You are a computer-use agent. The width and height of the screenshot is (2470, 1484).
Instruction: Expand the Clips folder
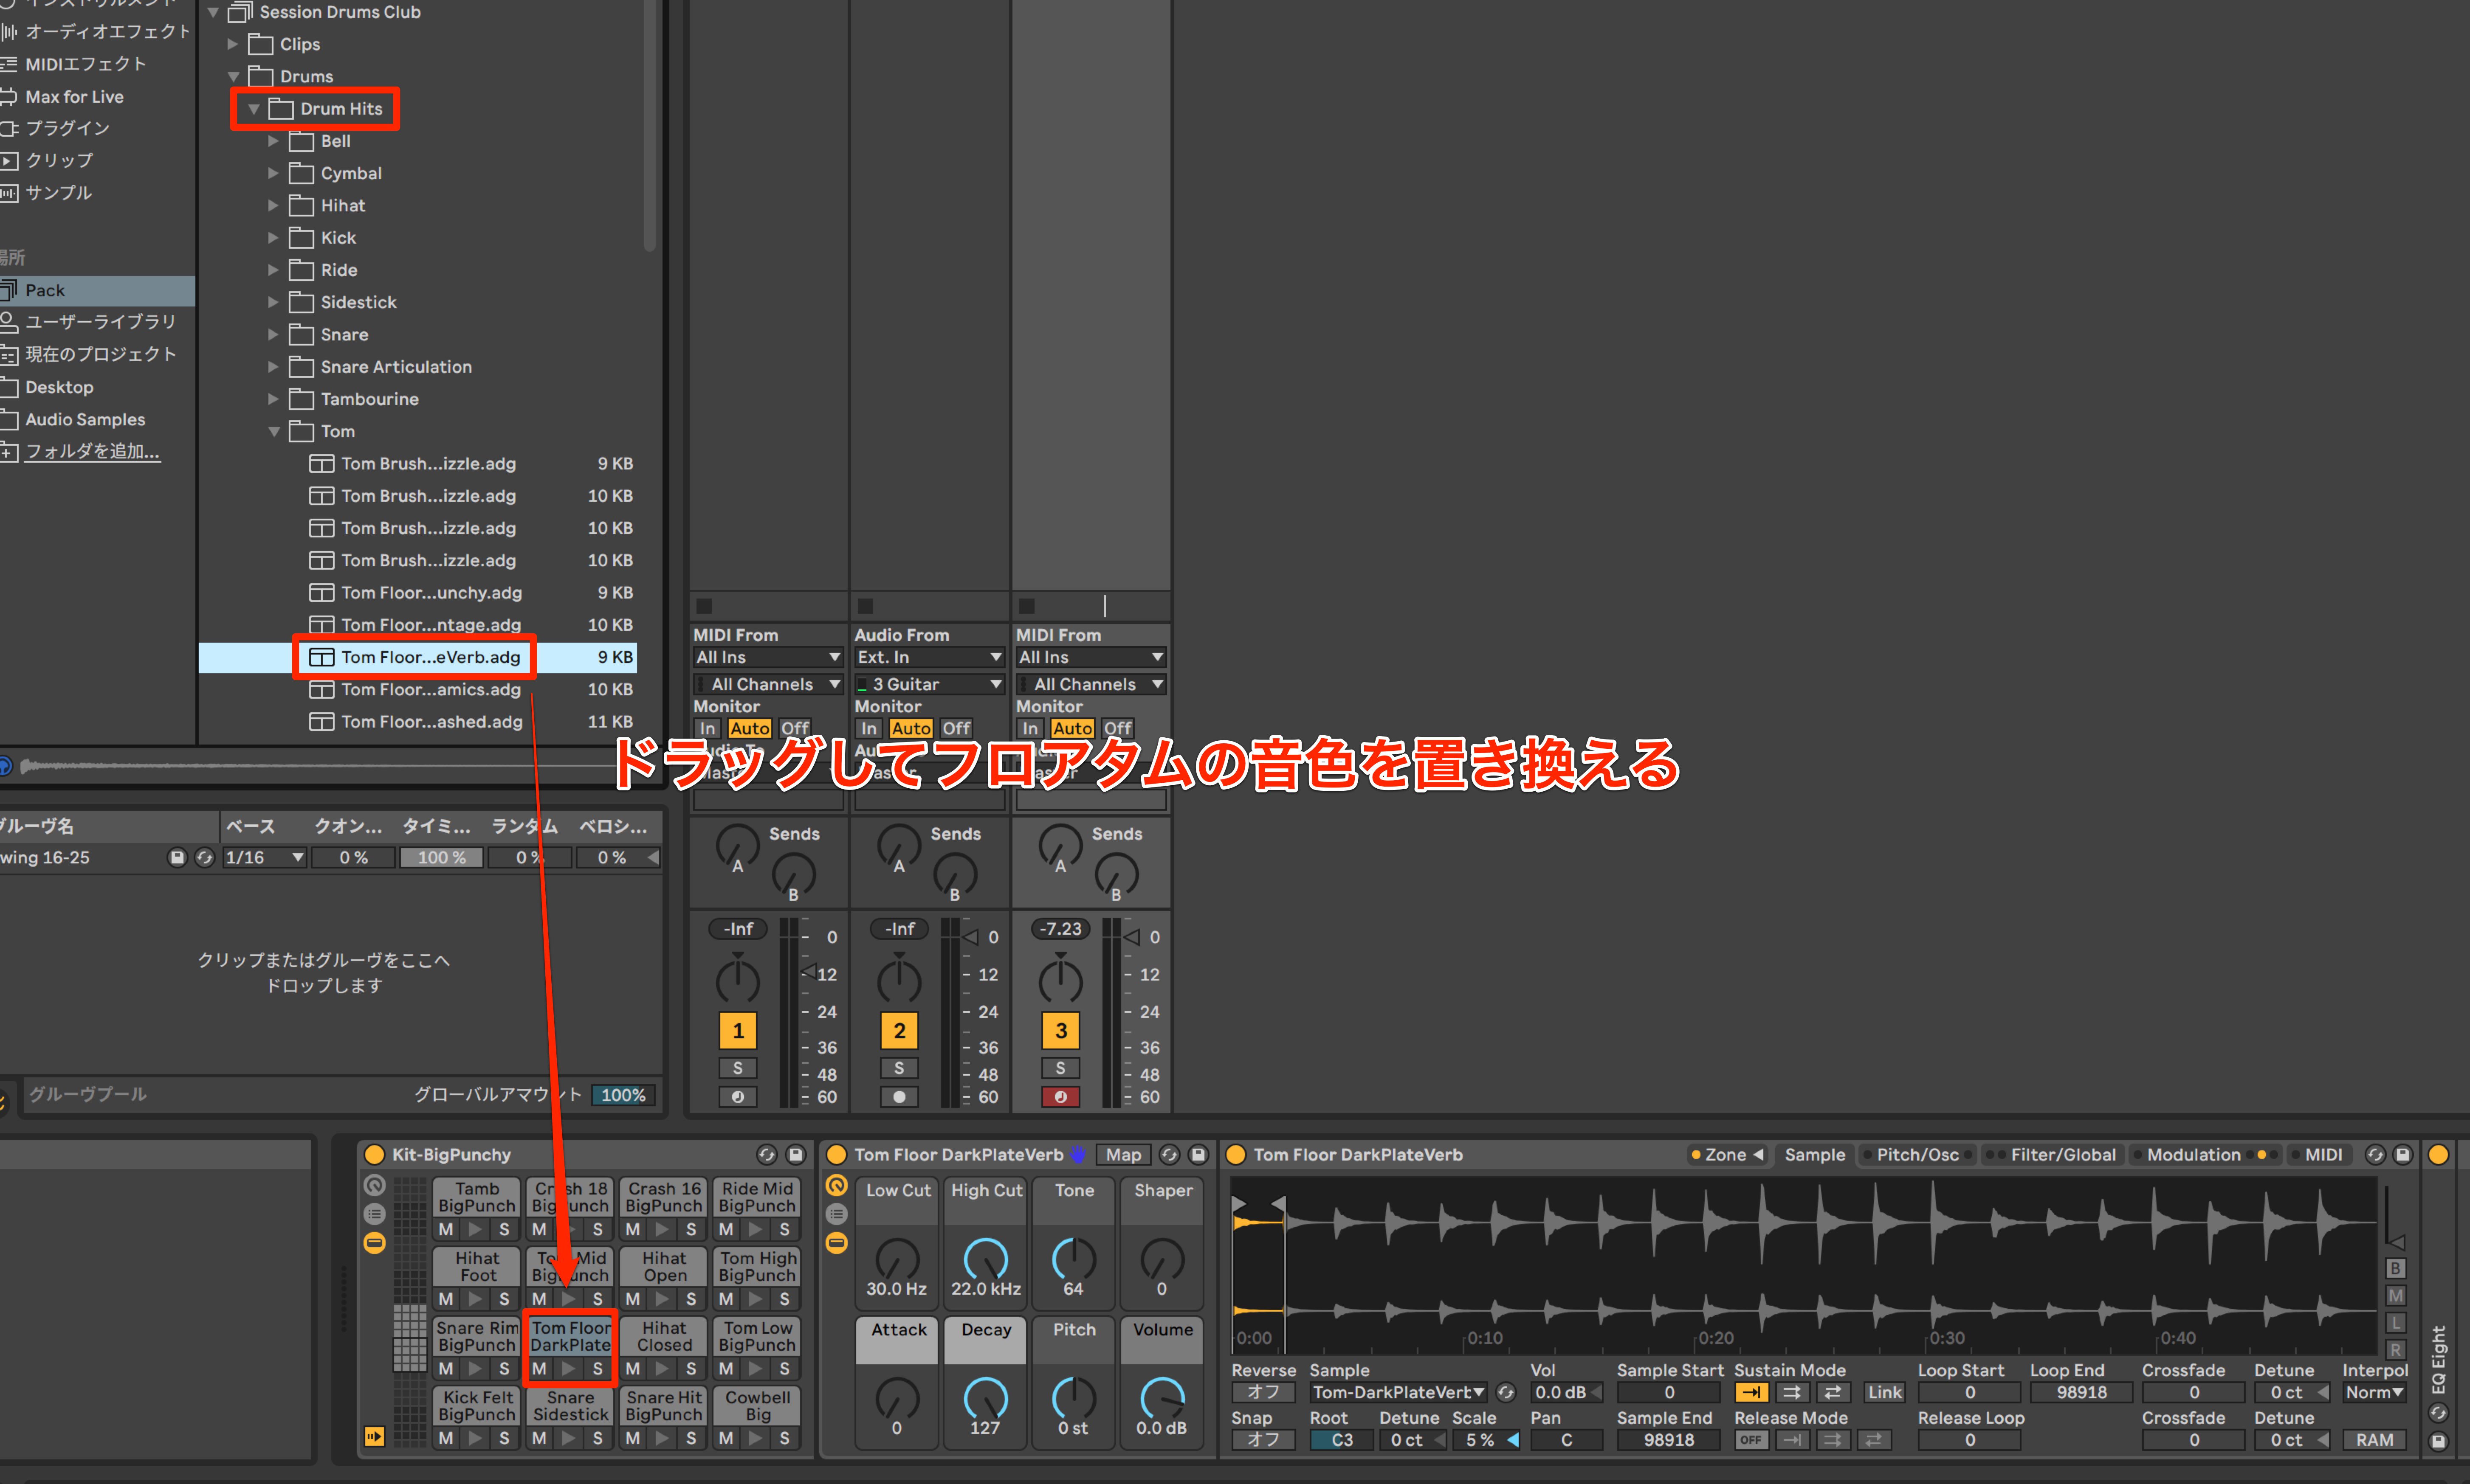(232, 44)
